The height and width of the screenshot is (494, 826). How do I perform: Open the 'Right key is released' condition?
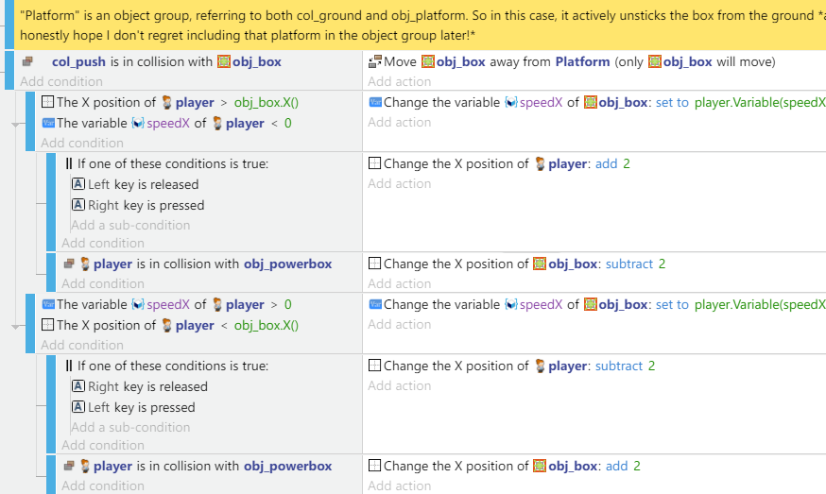[147, 386]
